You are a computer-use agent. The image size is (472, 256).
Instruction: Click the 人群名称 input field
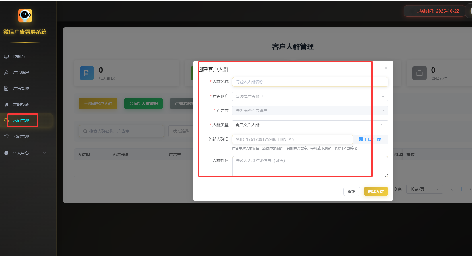coord(310,82)
